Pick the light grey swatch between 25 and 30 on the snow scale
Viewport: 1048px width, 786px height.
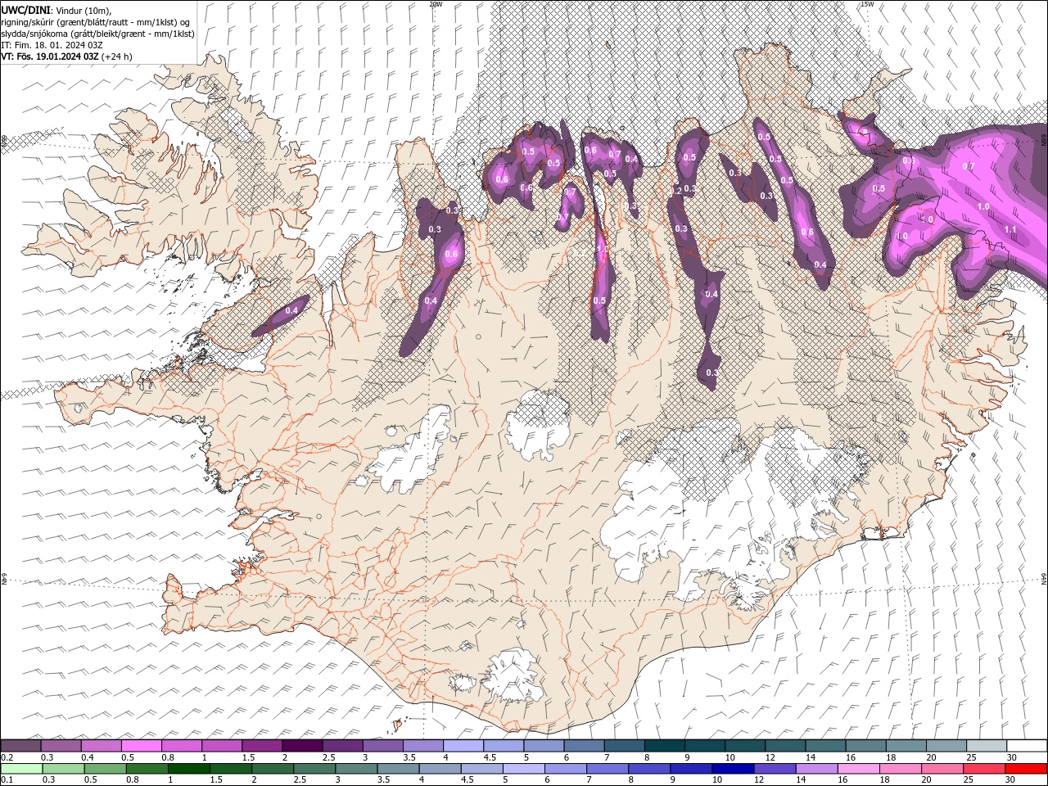click(x=987, y=746)
